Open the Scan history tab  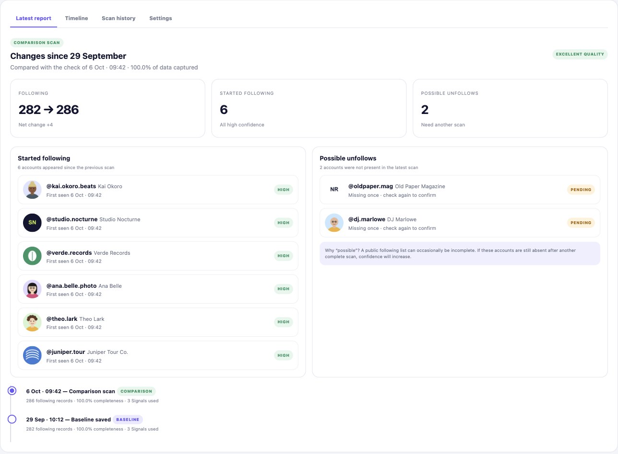click(119, 18)
